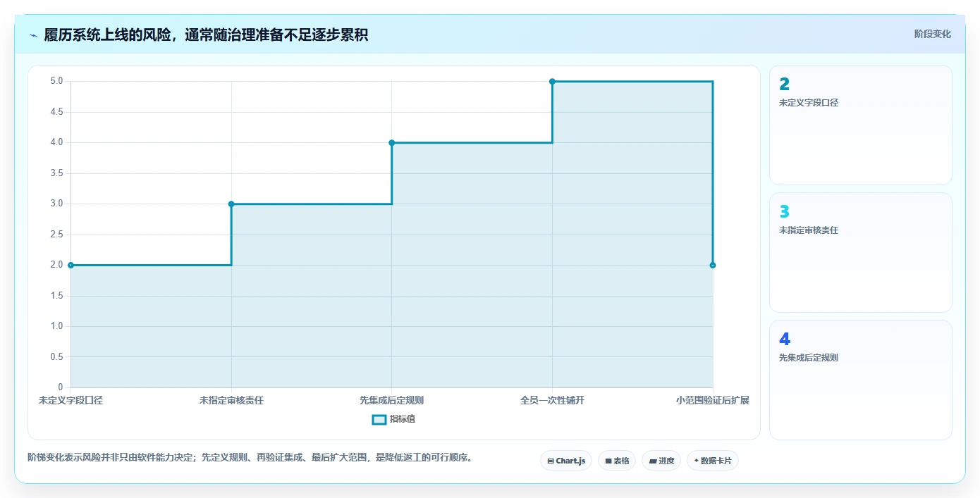Click the 3.5 y-axis tick label
The image size is (980, 498).
pyautogui.click(x=56, y=173)
